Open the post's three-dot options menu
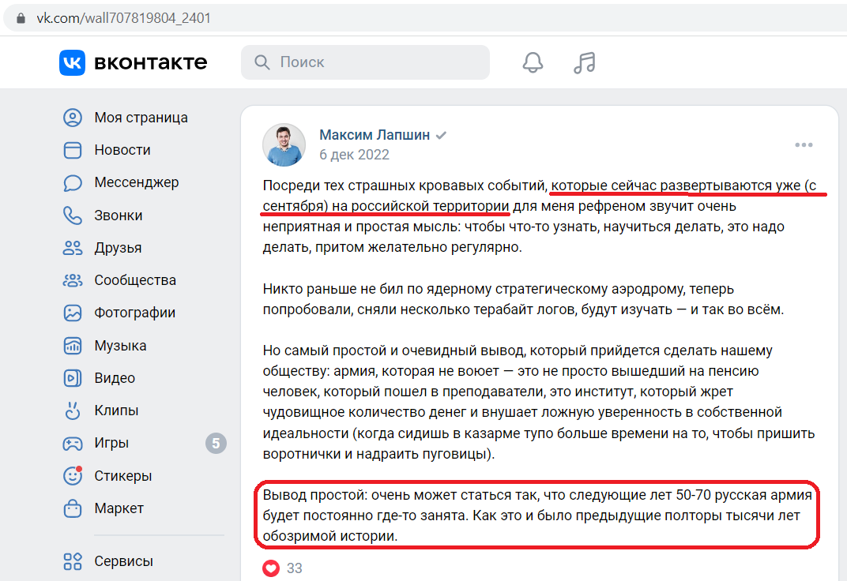The width and height of the screenshot is (847, 581). tap(804, 144)
